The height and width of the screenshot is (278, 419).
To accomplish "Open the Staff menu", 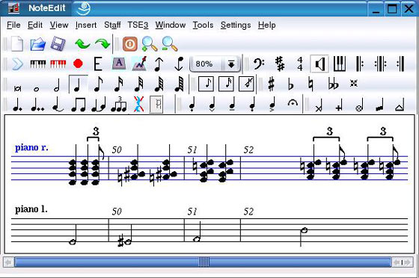I will 112,25.
